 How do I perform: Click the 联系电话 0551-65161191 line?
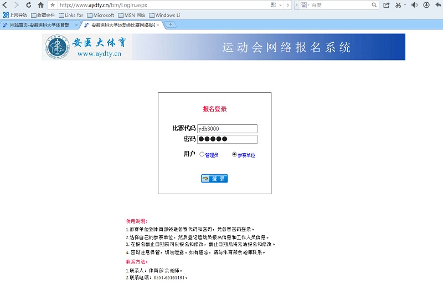pyautogui.click(x=157, y=277)
